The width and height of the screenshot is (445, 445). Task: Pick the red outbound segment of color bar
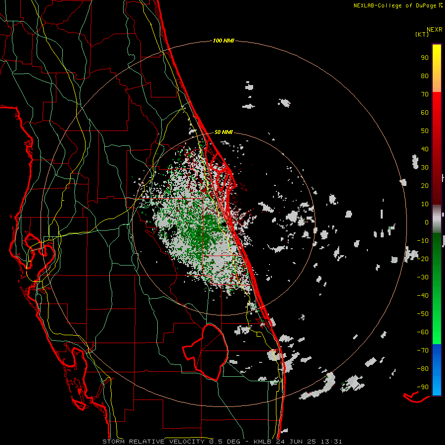(x=437, y=148)
